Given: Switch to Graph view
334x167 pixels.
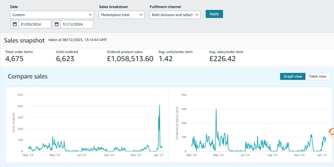Looking at the screenshot, I should 293,76.
